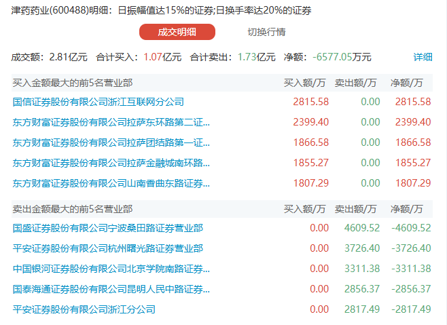Open 国信证券股份有限公司浙江互联网分公司 link
Image resolution: width=447 pixels, height=325 pixels.
tap(99, 102)
